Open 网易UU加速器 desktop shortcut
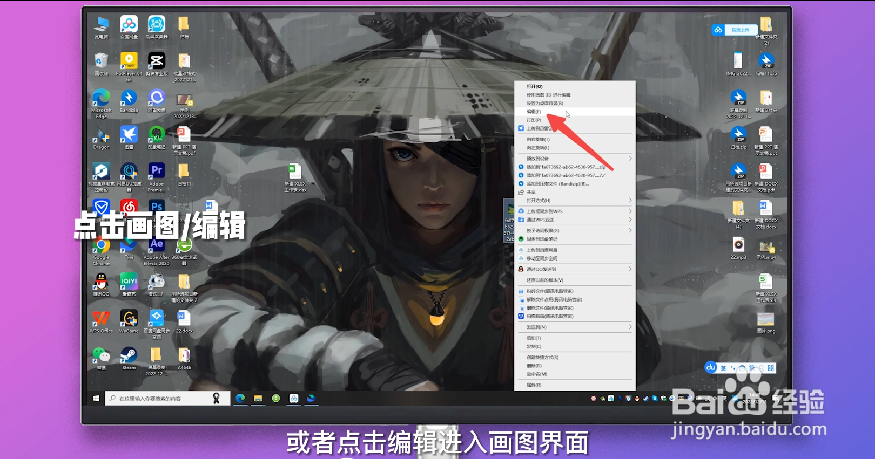The height and width of the screenshot is (459, 875). point(129,177)
